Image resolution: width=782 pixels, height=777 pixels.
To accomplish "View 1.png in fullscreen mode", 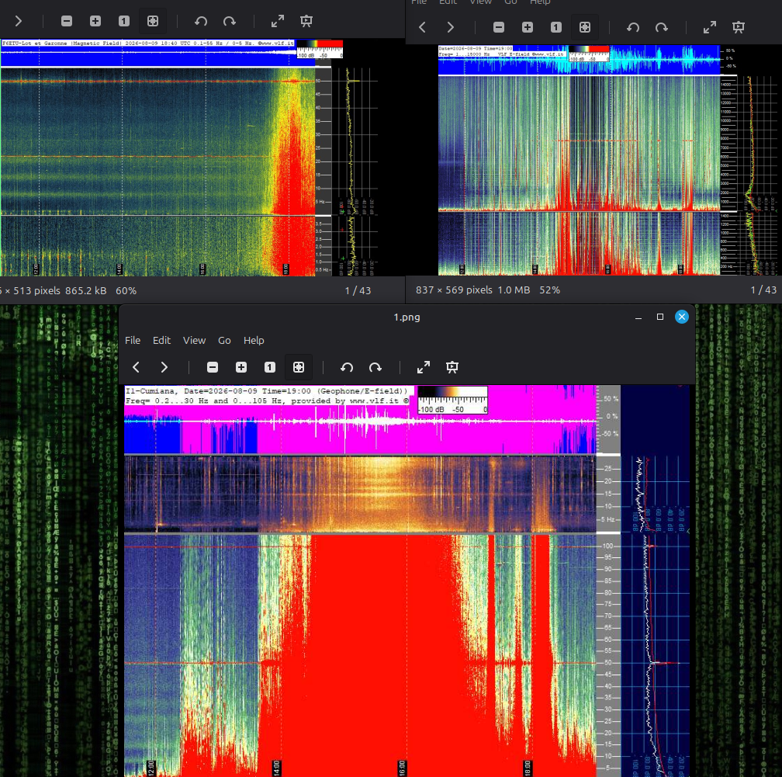I will 424,367.
